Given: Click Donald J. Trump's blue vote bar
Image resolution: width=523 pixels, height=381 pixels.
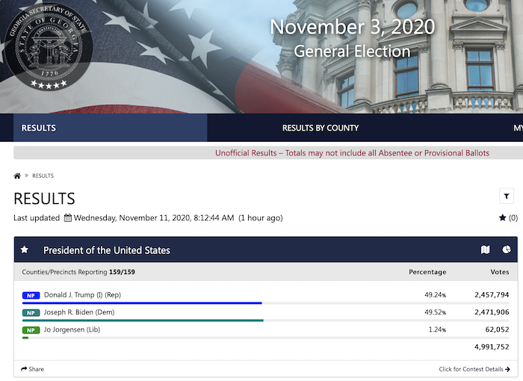Looking at the screenshot, I should click(142, 303).
